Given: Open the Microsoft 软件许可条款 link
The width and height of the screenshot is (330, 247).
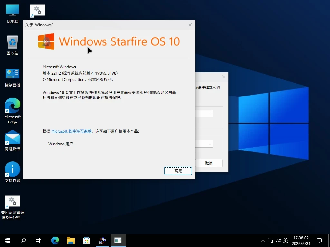Looking at the screenshot, I should (x=71, y=131).
